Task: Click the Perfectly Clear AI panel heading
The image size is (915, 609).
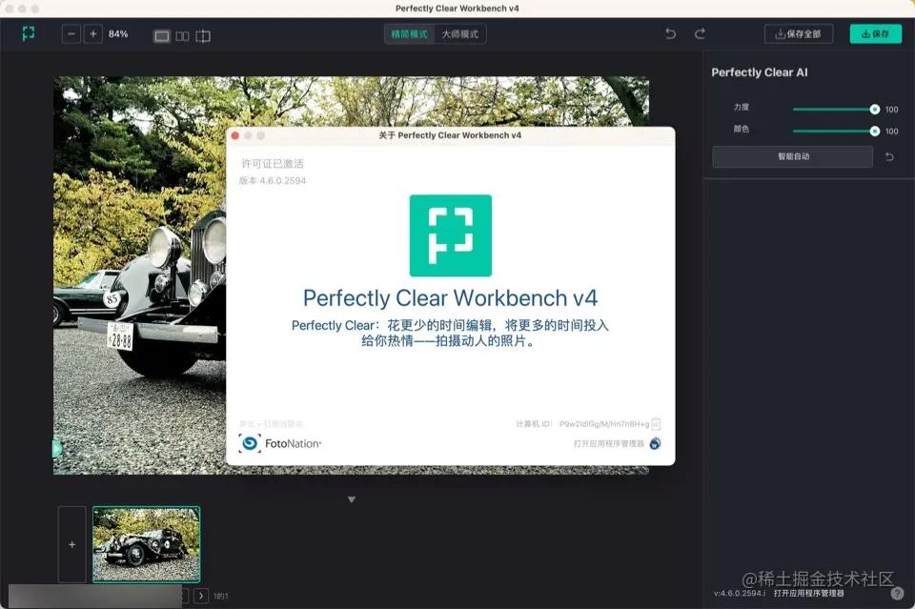Action: (760, 72)
